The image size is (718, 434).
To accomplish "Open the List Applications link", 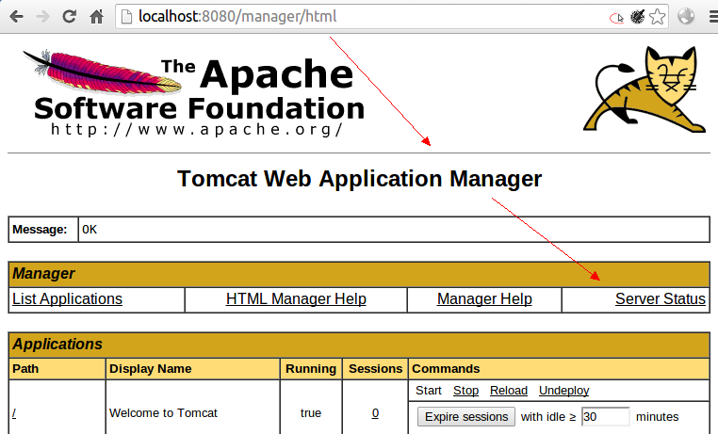I will coord(67,298).
